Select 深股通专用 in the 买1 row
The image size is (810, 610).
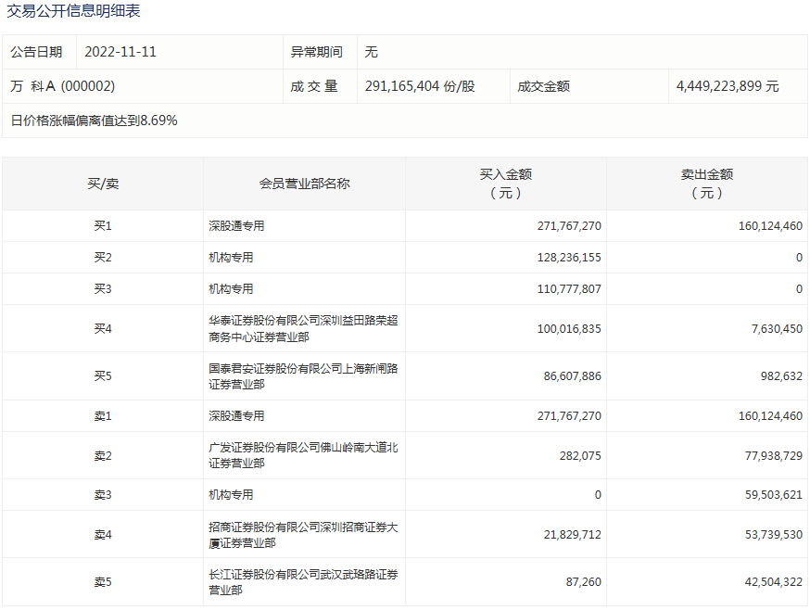[236, 226]
